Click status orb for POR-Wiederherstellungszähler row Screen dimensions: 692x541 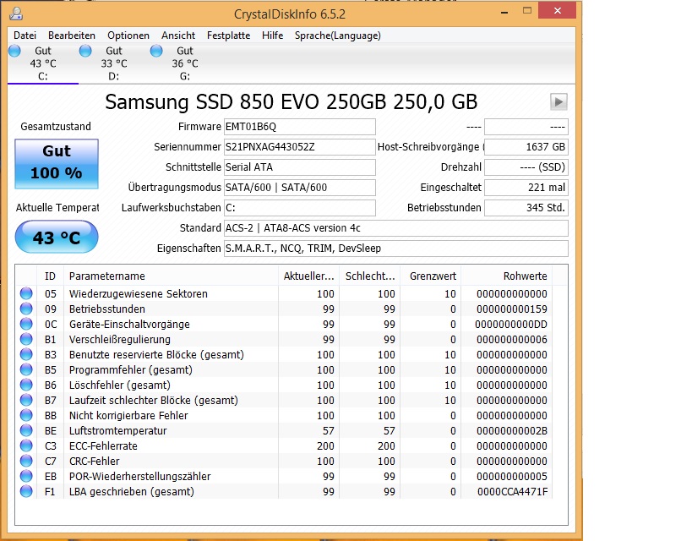tap(26, 476)
